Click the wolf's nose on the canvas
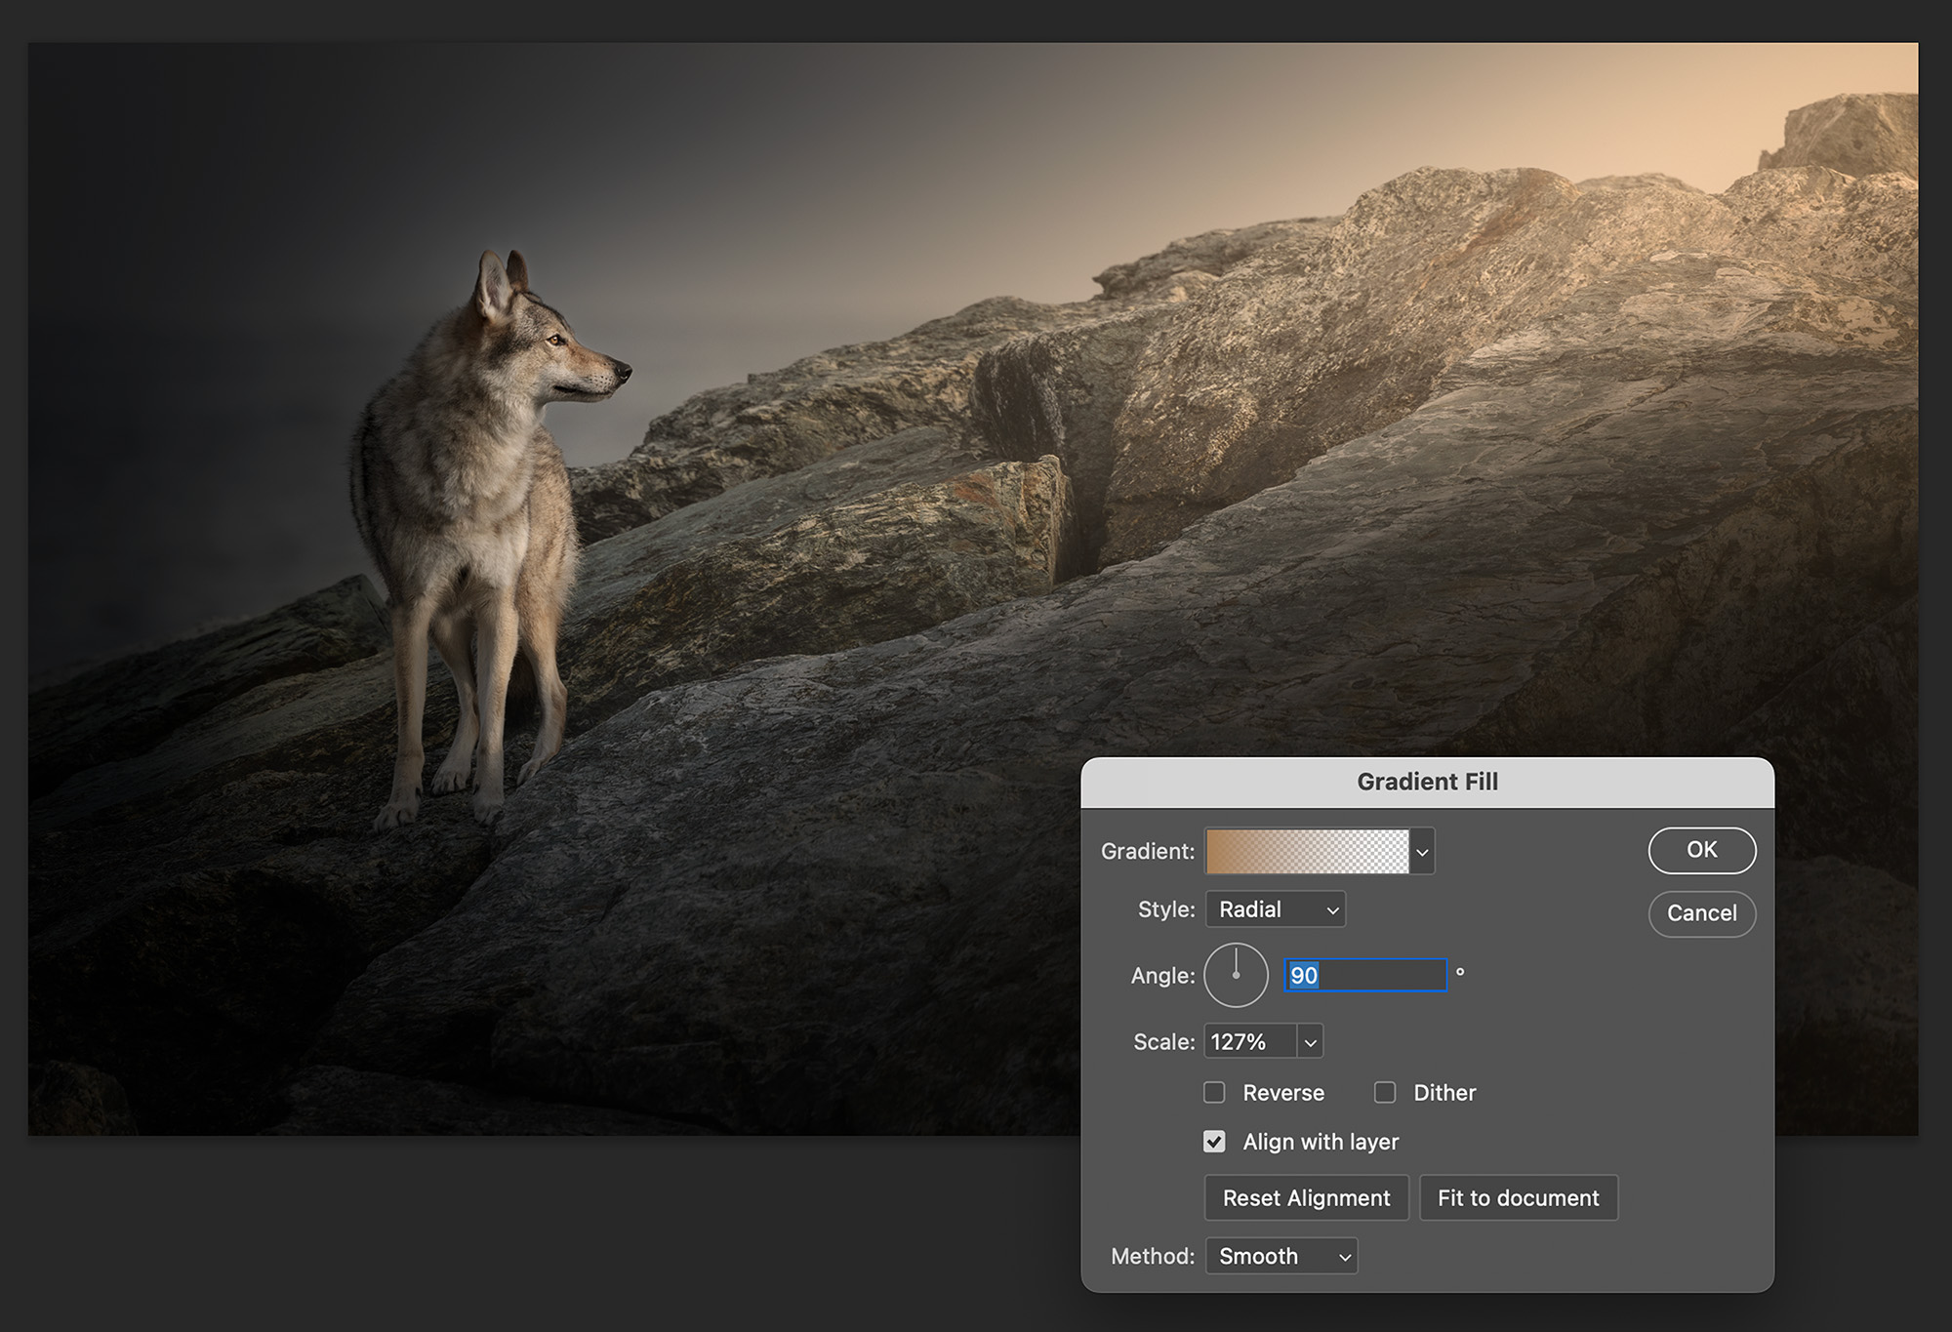Image resolution: width=1952 pixels, height=1332 pixels. (622, 371)
